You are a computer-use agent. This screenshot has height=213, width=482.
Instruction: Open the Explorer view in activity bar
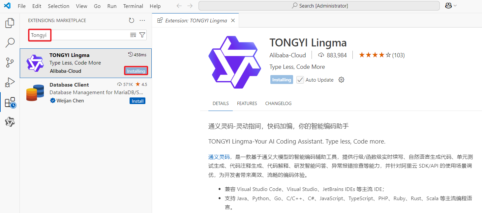coord(10,23)
